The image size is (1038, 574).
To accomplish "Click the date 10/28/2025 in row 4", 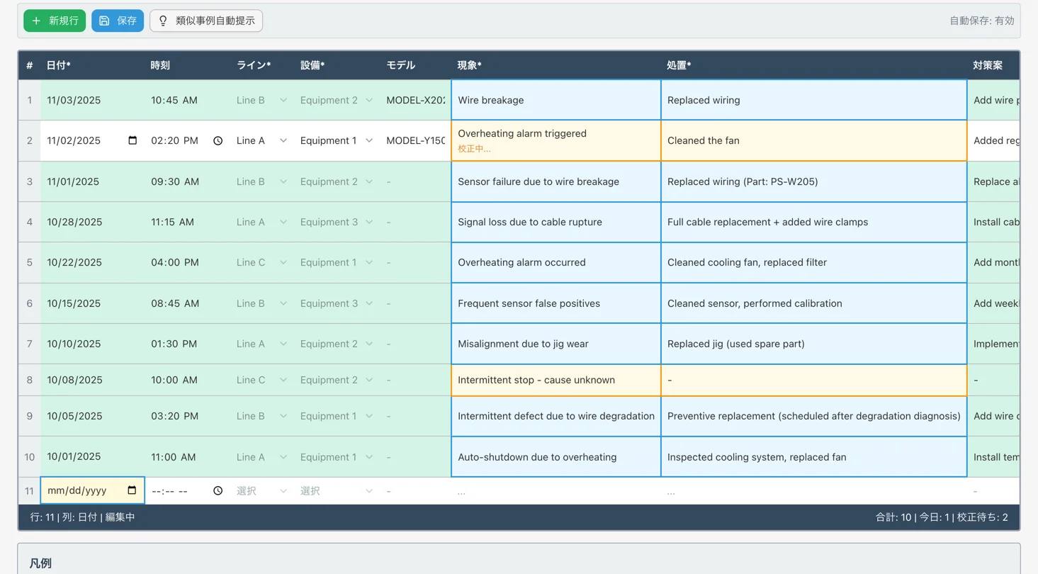I will coord(74,222).
